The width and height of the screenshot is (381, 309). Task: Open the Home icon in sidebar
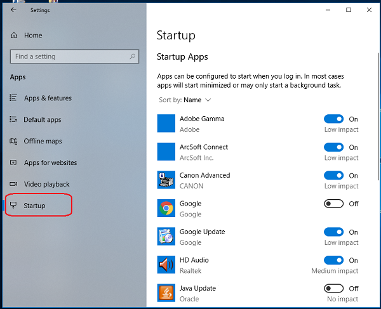[14, 36]
